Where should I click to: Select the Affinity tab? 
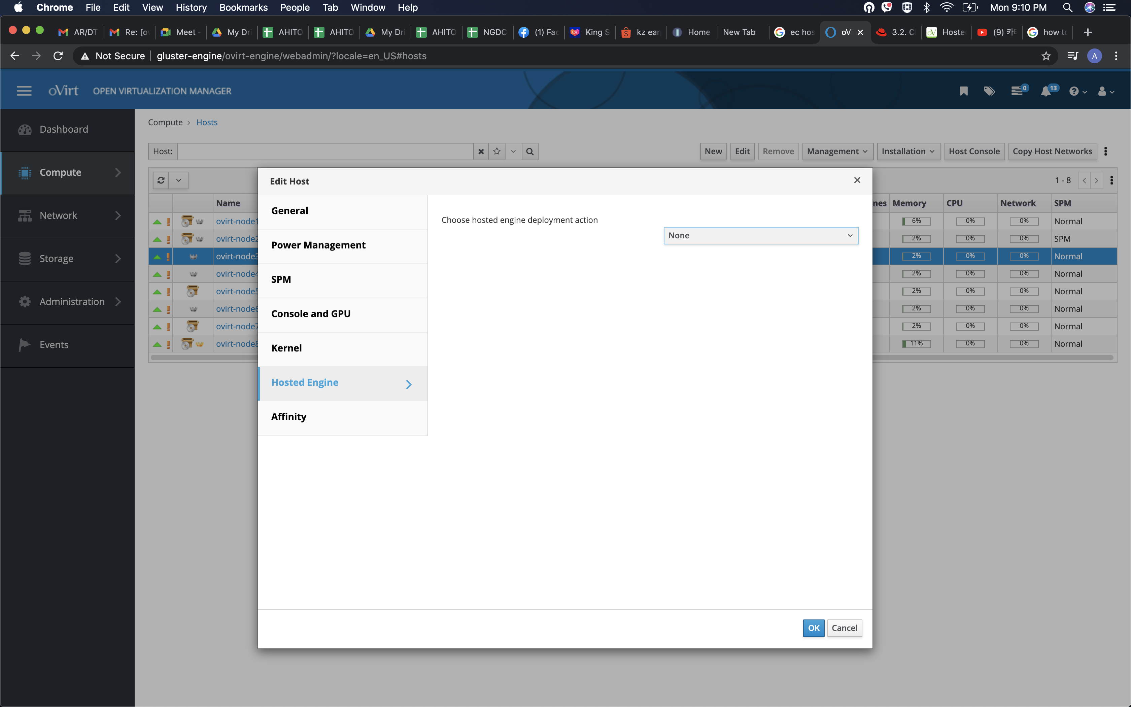click(x=289, y=417)
